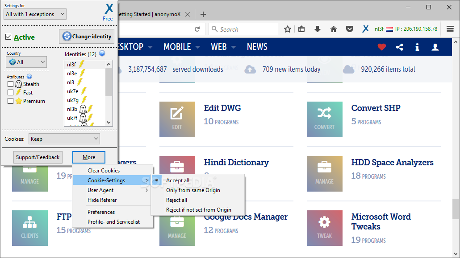This screenshot has height=258, width=460.
Task: Select Only from same Origin option
Action: click(x=197, y=190)
